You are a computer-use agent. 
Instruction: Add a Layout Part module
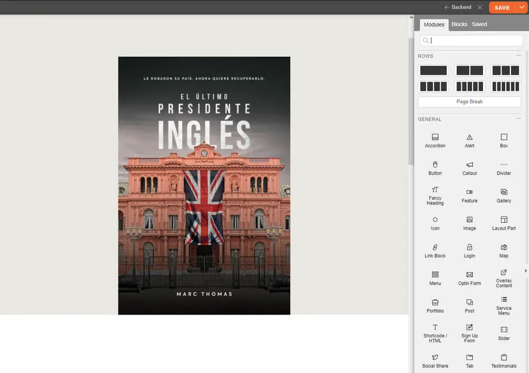click(x=504, y=224)
